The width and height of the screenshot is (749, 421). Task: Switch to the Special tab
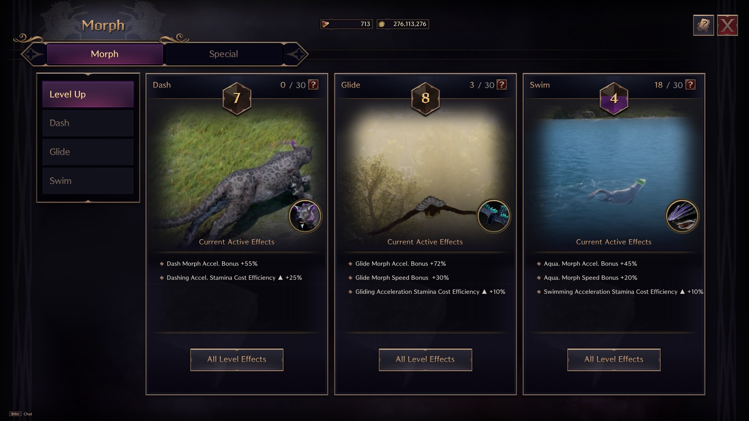click(224, 54)
